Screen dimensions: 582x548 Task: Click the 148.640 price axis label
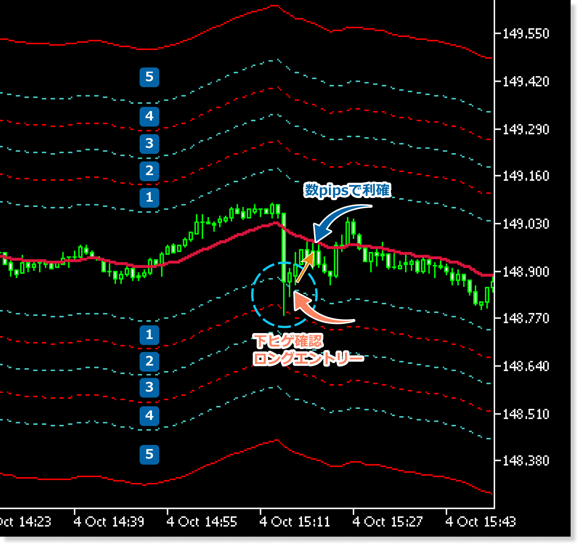526,366
